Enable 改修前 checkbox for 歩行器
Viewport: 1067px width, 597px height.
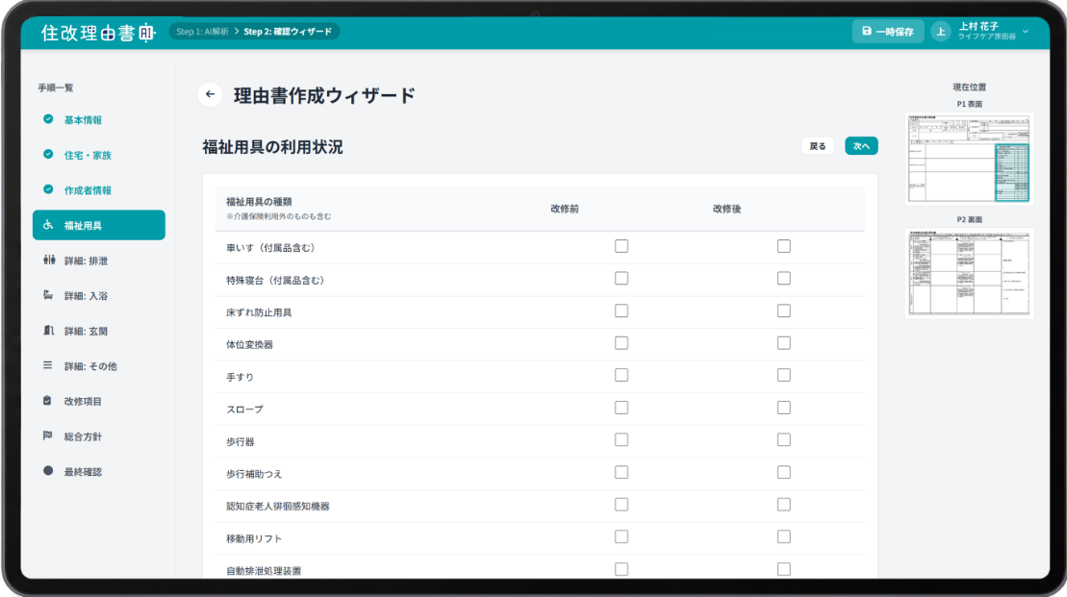tap(621, 439)
